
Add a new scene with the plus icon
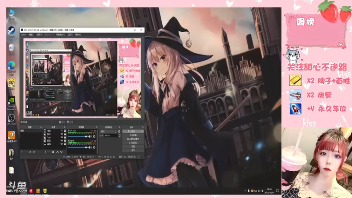tap(22, 152)
